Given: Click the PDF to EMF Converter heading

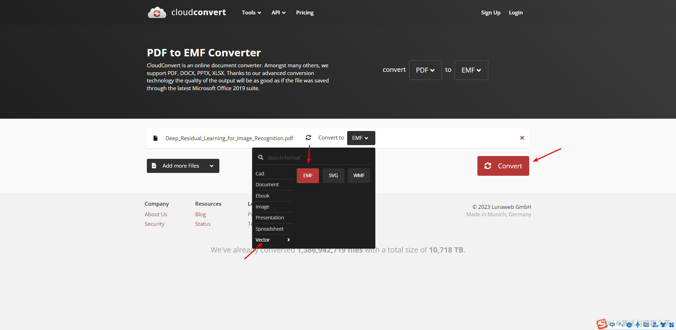Looking at the screenshot, I should (204, 52).
